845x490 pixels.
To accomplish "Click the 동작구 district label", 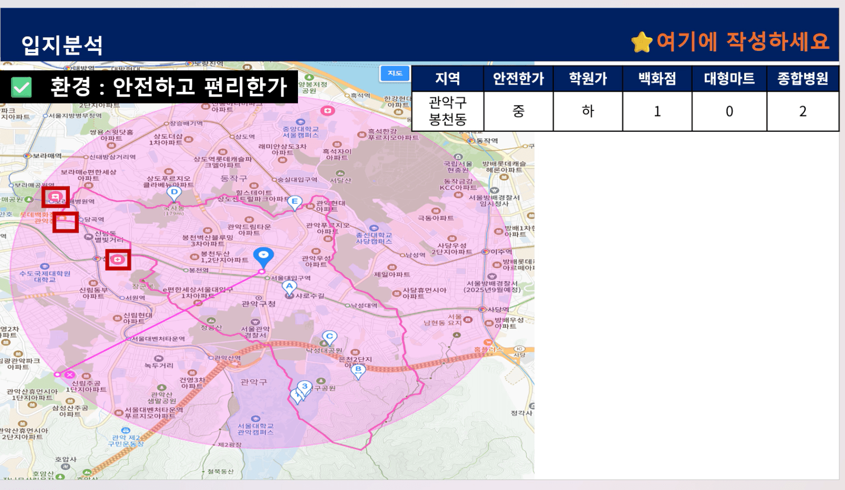I will pyautogui.click(x=233, y=179).
